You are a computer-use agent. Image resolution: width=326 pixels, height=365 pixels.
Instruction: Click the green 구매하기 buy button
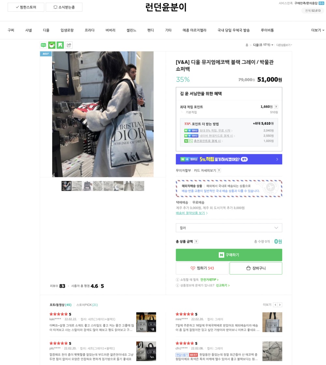(229, 255)
